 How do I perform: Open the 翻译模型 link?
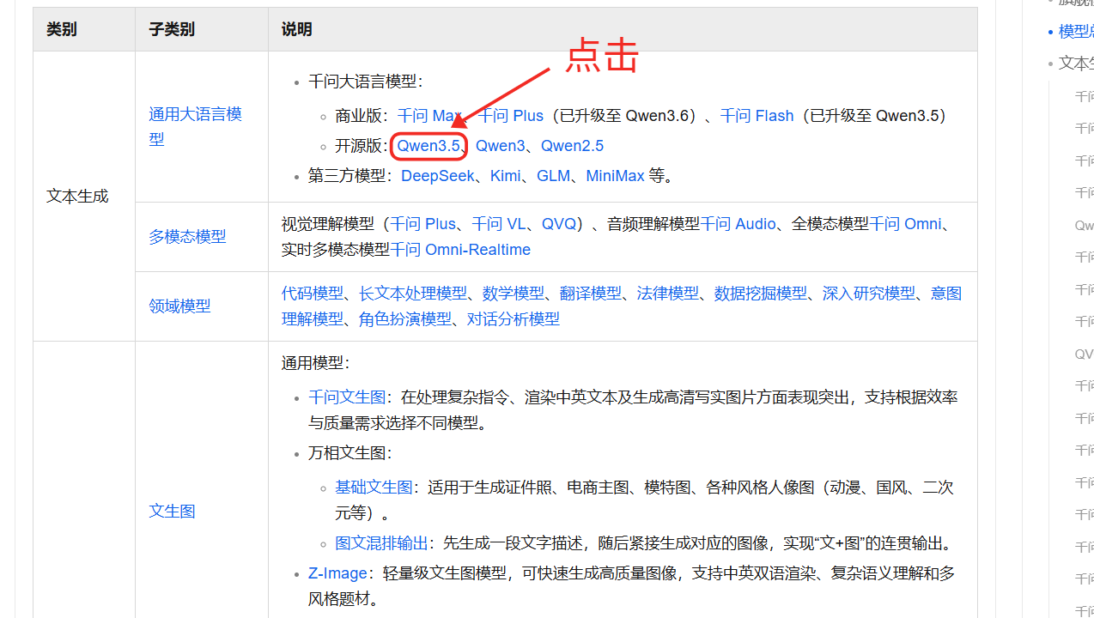[591, 294]
